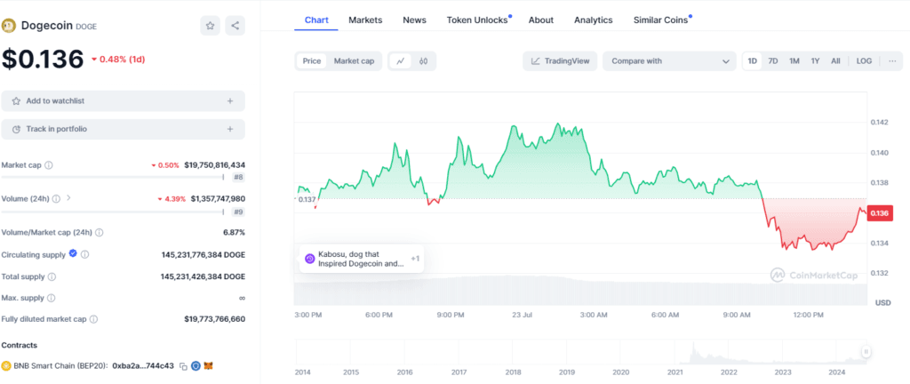
Task: Open the Market cap info icon
Action: [x=49, y=165]
